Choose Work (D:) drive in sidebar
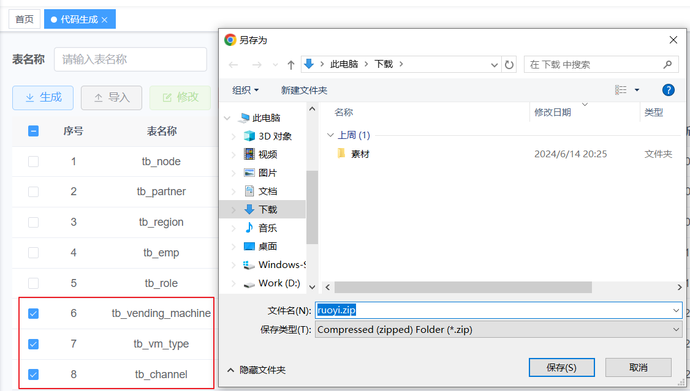The height and width of the screenshot is (391, 690). point(279,283)
